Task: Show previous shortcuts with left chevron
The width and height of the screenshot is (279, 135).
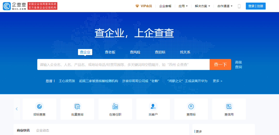Action: coord(17,109)
